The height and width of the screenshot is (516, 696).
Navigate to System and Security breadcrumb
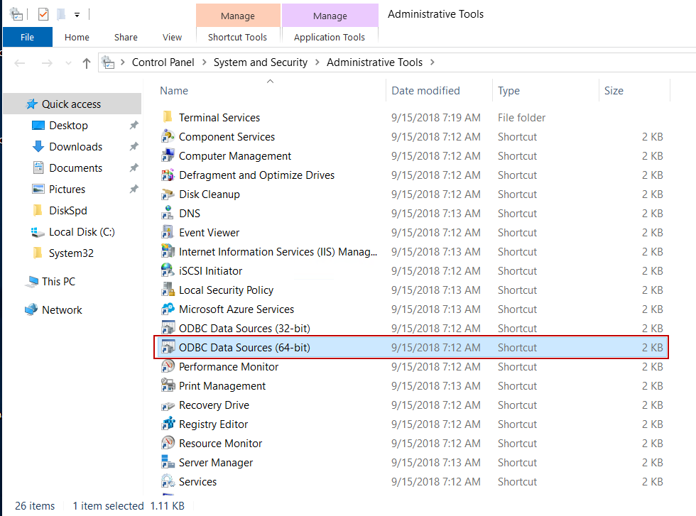coord(260,62)
